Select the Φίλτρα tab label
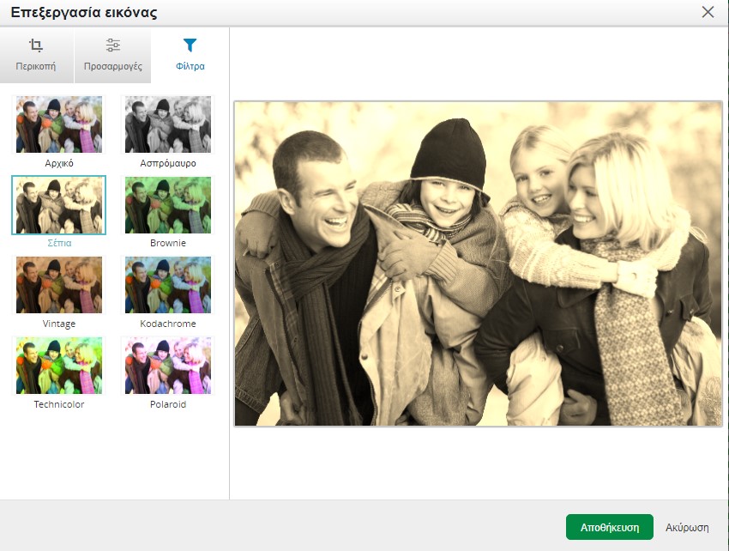This screenshot has height=551, width=729. [190, 66]
